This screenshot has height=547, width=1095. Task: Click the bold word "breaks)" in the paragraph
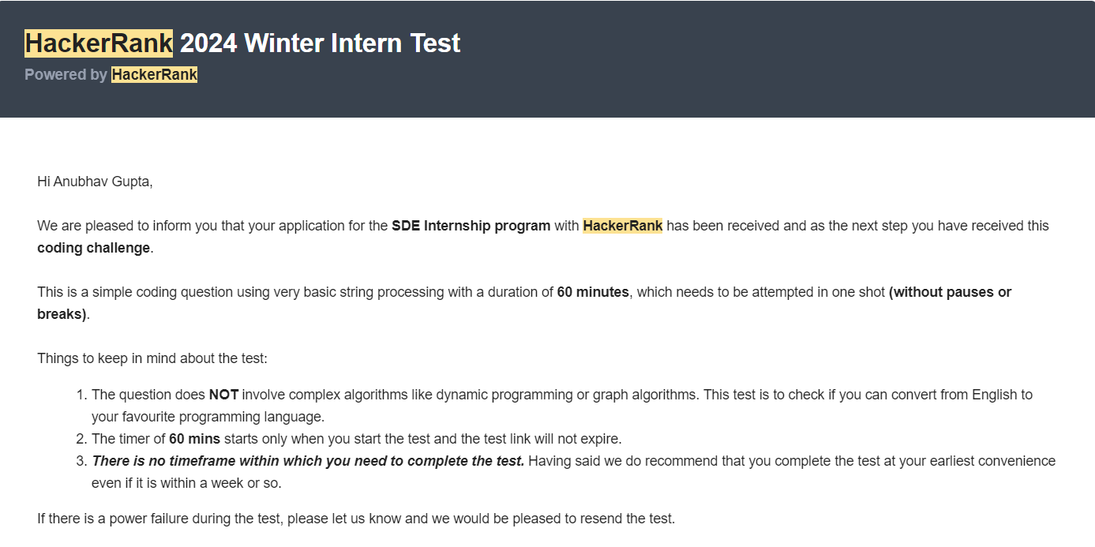pos(62,314)
